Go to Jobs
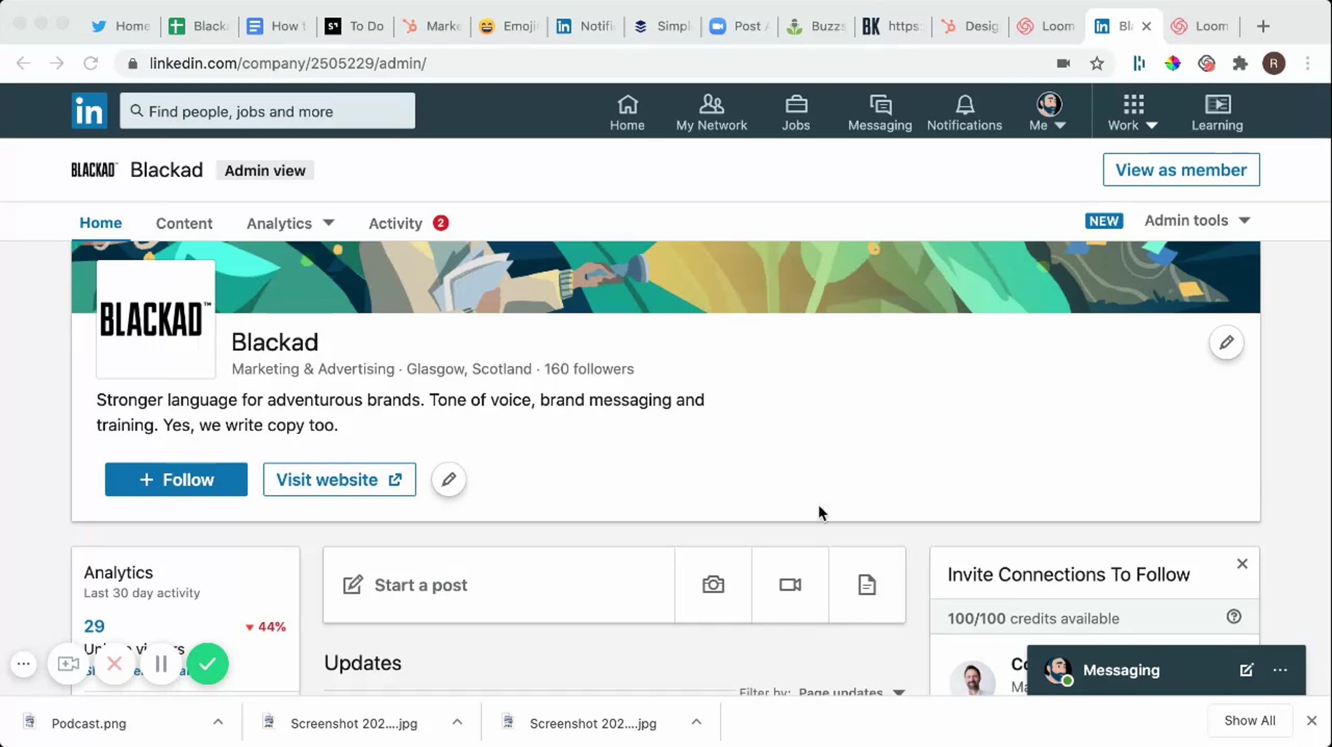Image resolution: width=1332 pixels, height=747 pixels. (x=796, y=113)
